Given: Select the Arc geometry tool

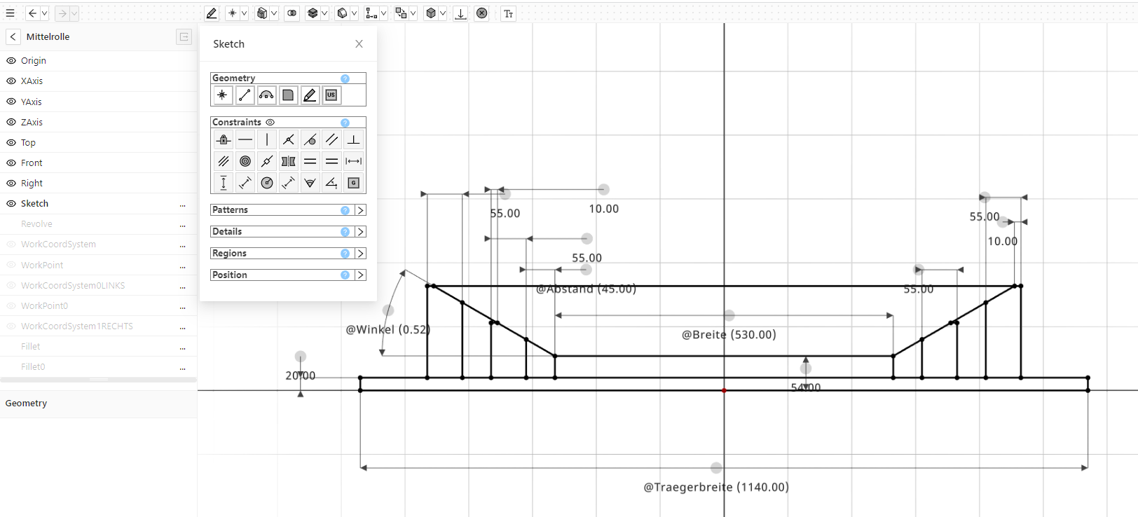Looking at the screenshot, I should click(x=266, y=95).
